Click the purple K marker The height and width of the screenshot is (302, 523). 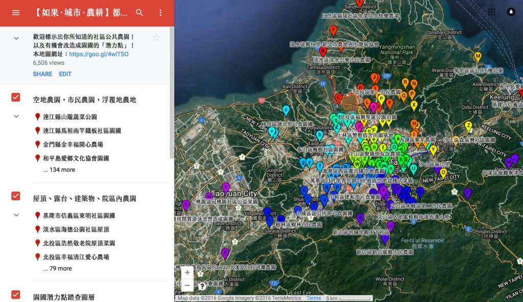tap(468, 193)
